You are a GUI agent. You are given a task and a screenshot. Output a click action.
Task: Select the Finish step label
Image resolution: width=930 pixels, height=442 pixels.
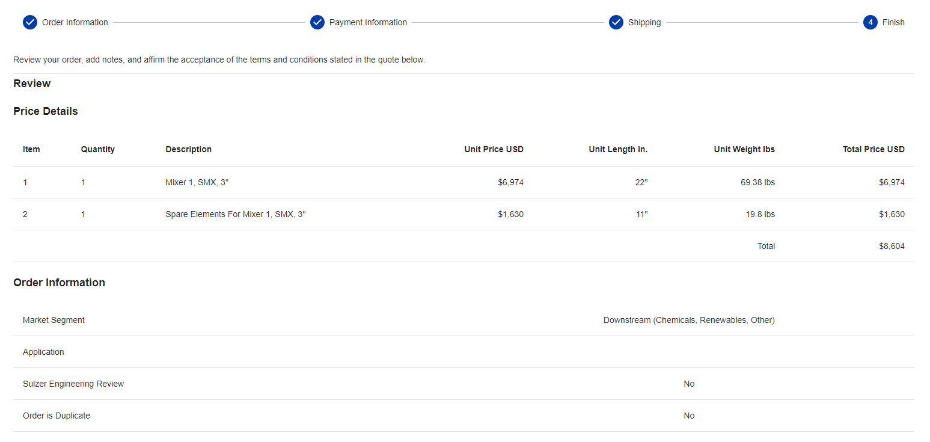coord(893,22)
